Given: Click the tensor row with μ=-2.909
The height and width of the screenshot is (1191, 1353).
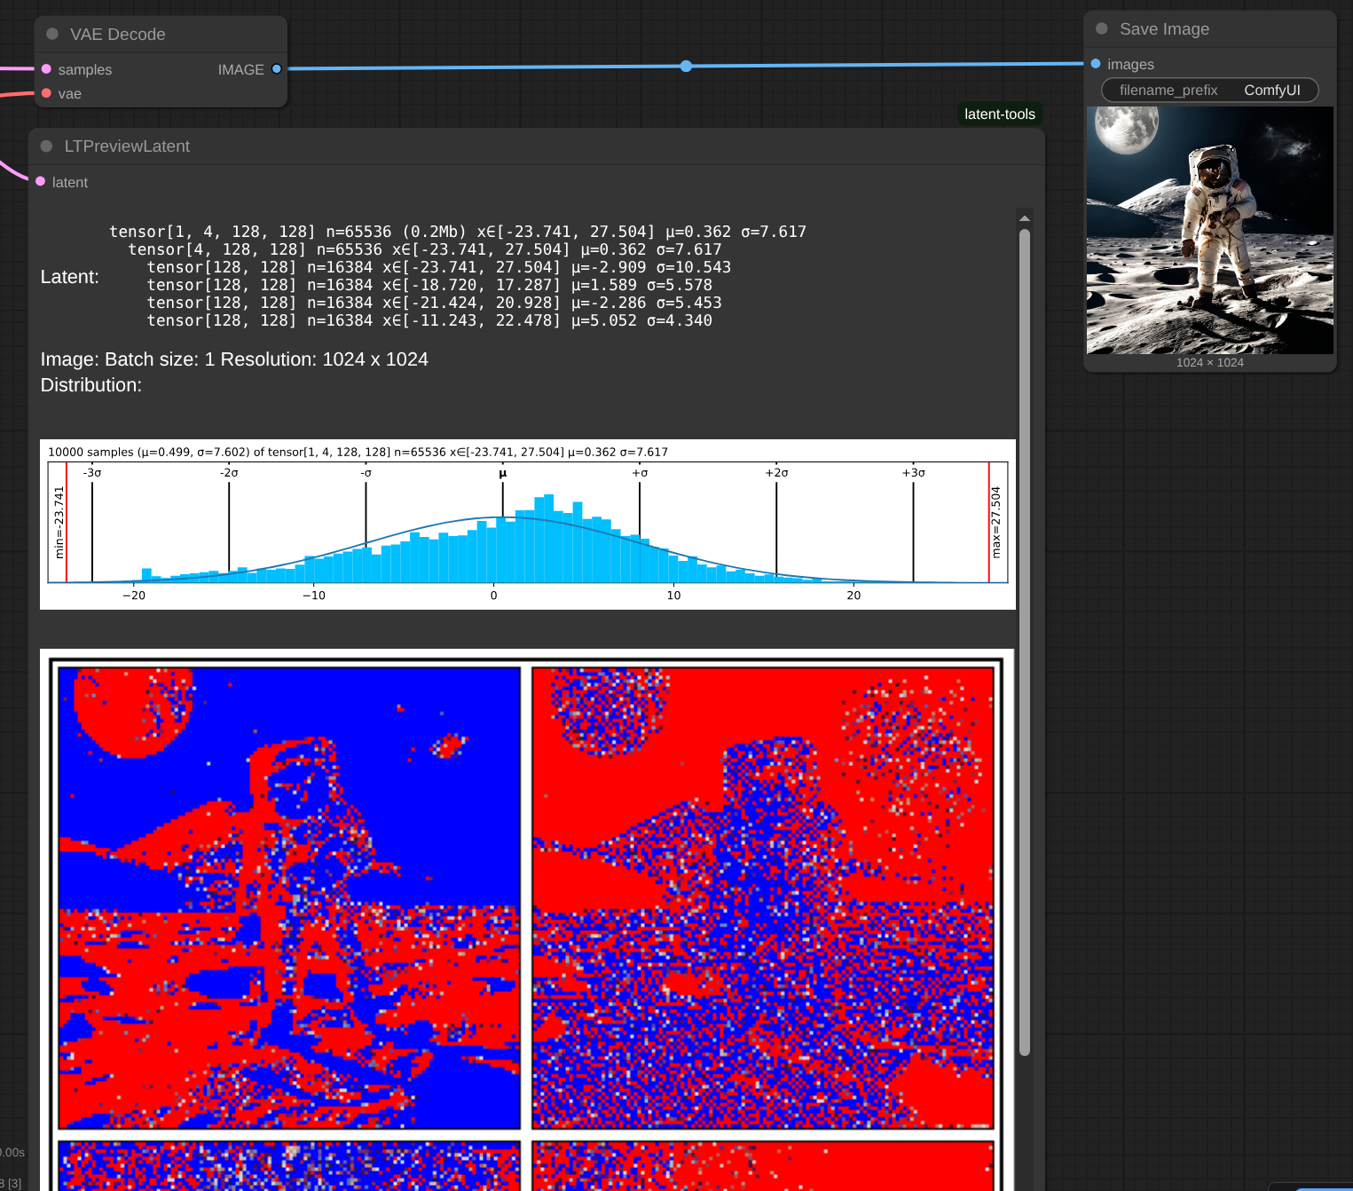Looking at the screenshot, I should coord(439,267).
